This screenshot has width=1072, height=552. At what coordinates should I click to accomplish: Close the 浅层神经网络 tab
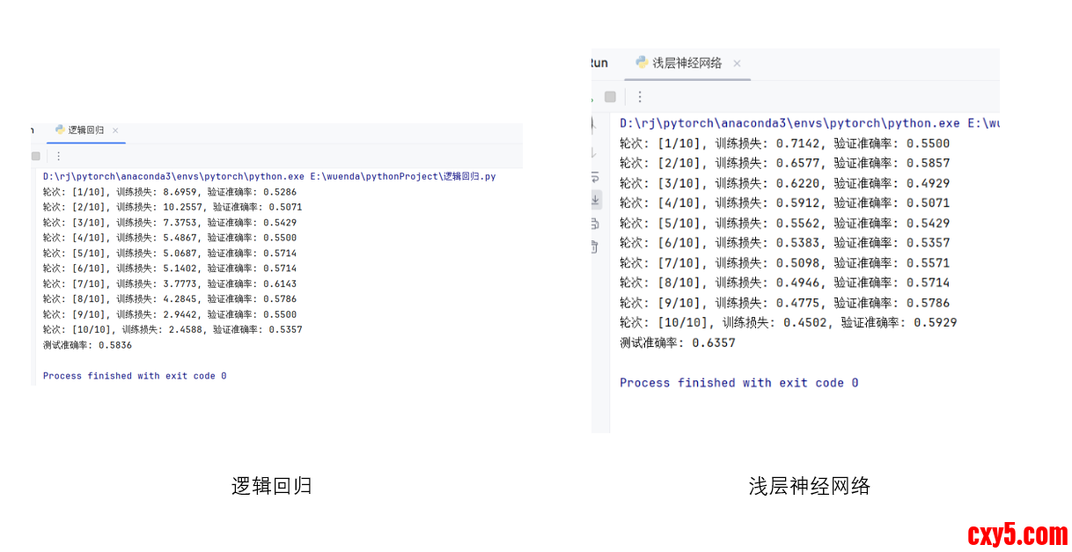pos(737,63)
